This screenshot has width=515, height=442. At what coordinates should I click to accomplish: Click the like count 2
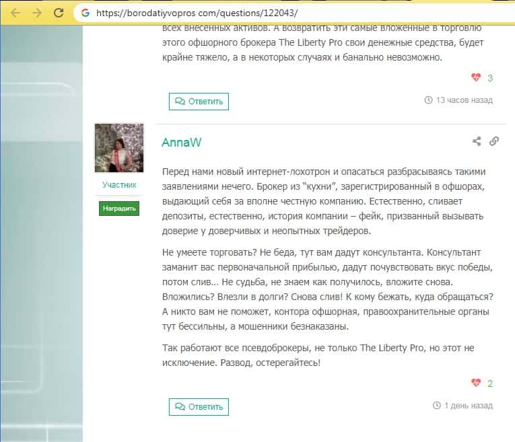tap(490, 383)
